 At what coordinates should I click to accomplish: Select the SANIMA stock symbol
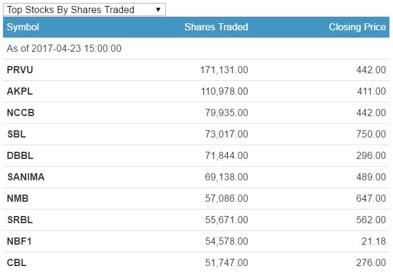26,177
